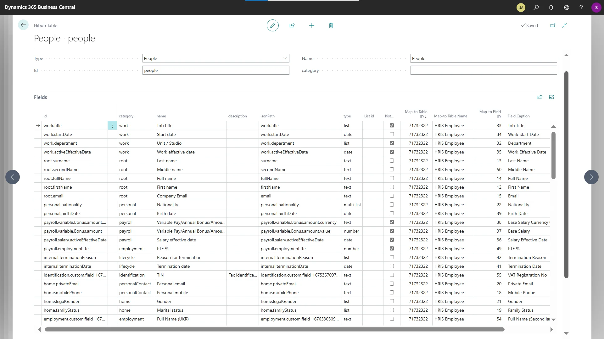The width and height of the screenshot is (604, 339).
Task: Click the horizontal scrollbar of Fields grid
Action: click(274, 330)
